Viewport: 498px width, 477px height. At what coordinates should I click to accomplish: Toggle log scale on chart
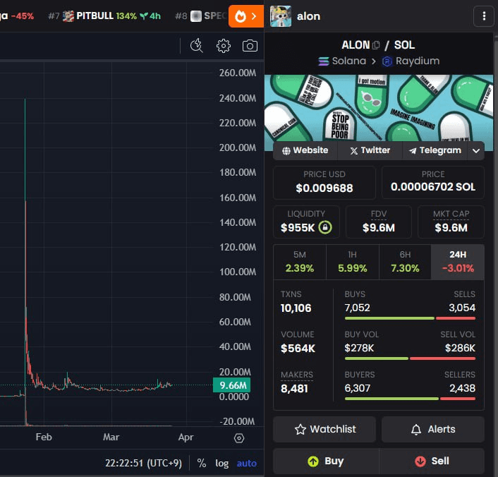pos(221,463)
